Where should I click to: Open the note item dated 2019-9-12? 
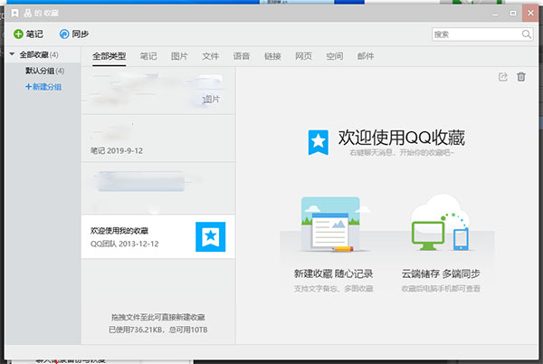click(x=158, y=139)
